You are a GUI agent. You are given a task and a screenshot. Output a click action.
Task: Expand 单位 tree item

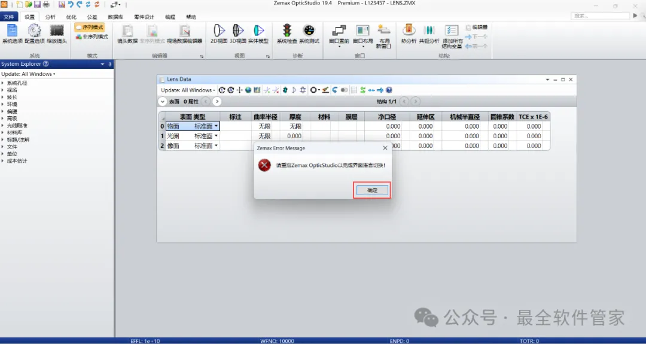[3, 154]
